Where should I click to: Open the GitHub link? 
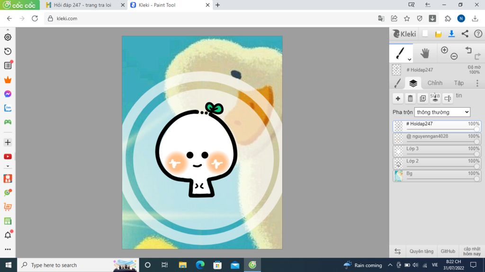click(x=448, y=251)
